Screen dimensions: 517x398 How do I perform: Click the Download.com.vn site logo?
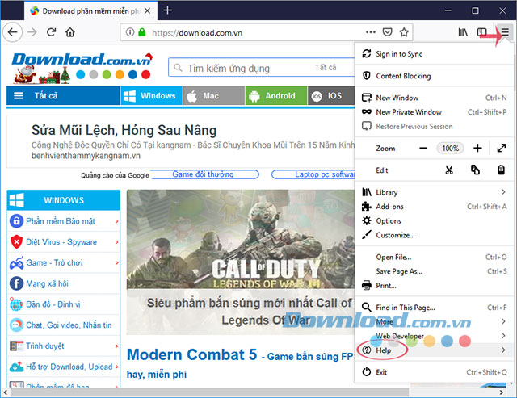(82, 68)
